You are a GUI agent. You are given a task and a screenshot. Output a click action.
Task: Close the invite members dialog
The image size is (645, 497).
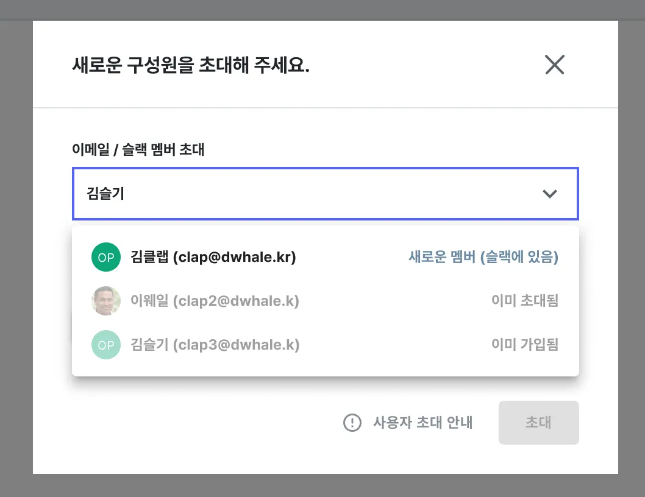pos(554,65)
